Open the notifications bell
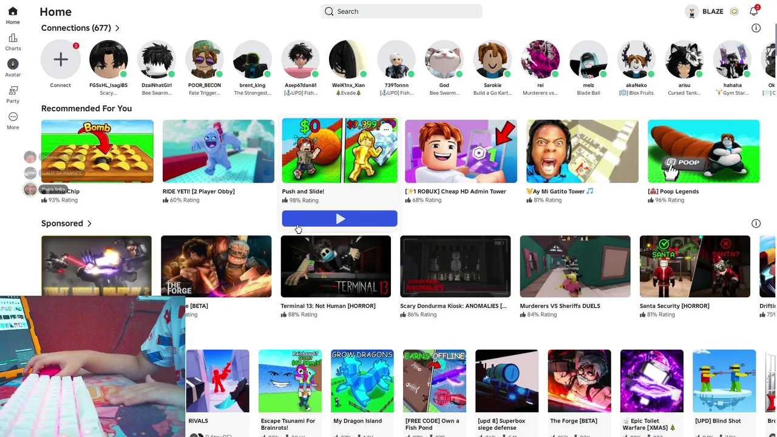The image size is (777, 437). [x=754, y=12]
